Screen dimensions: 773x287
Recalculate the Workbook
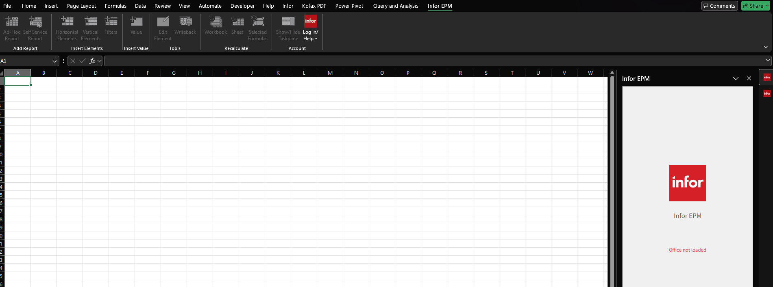(x=216, y=25)
